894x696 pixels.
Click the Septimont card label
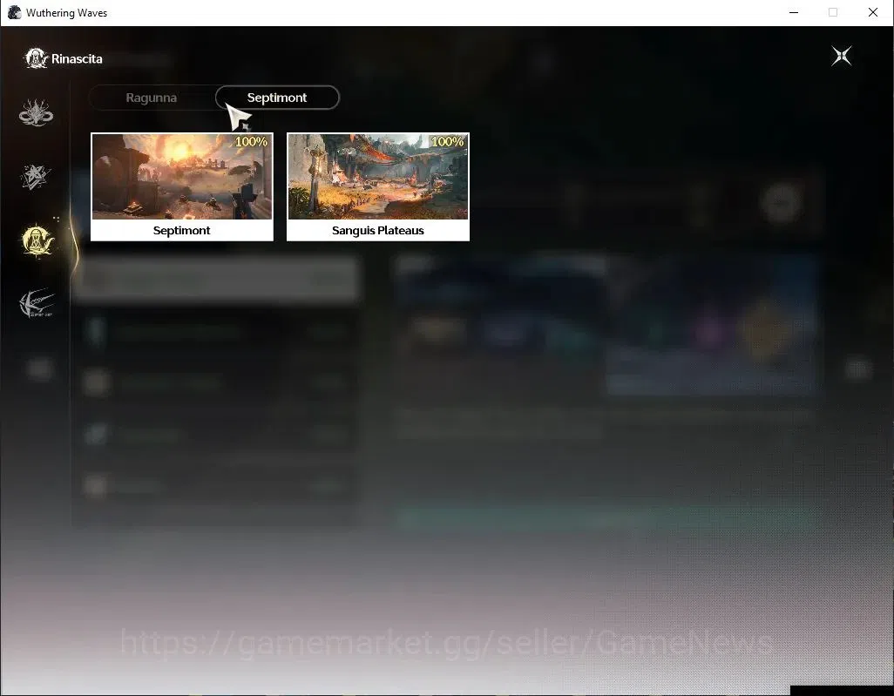[181, 230]
